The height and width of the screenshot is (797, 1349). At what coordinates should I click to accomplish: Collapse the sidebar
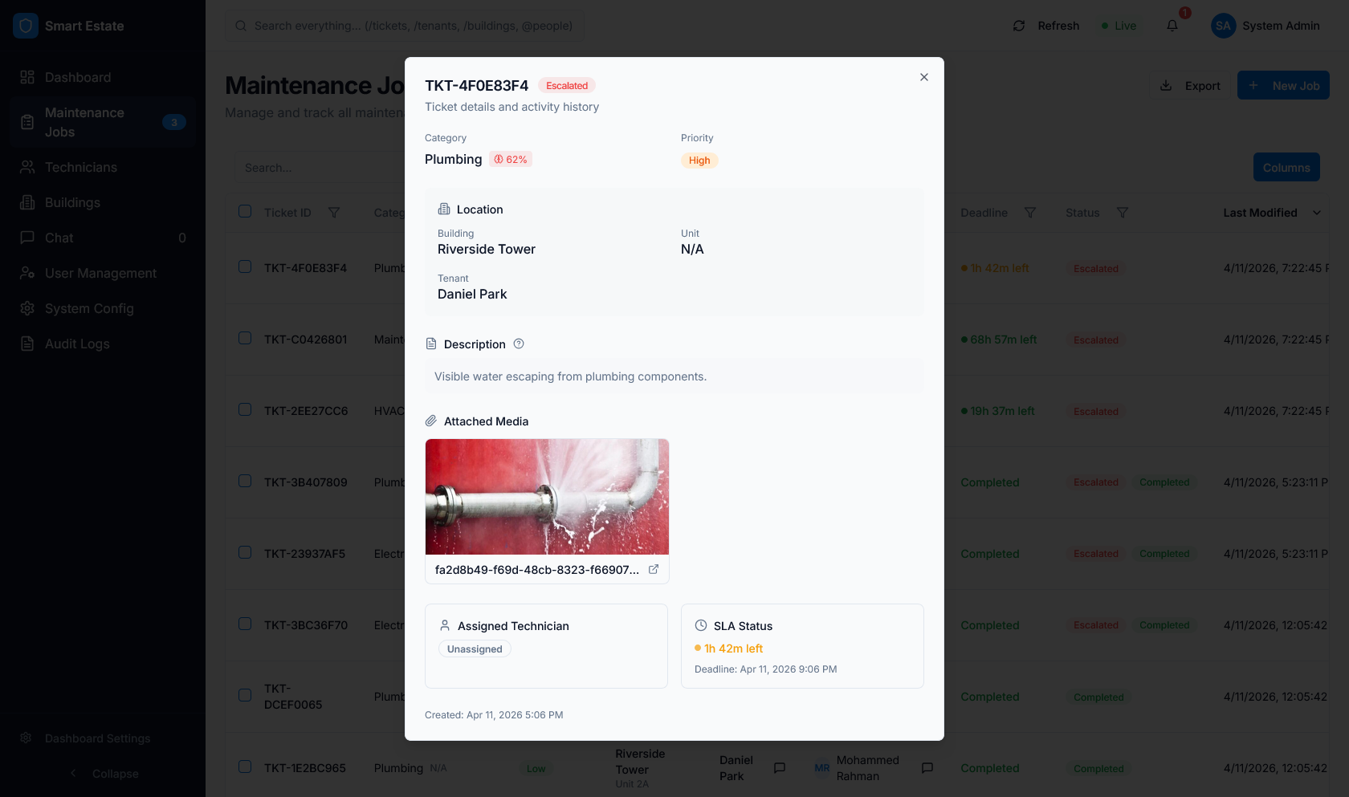(103, 774)
